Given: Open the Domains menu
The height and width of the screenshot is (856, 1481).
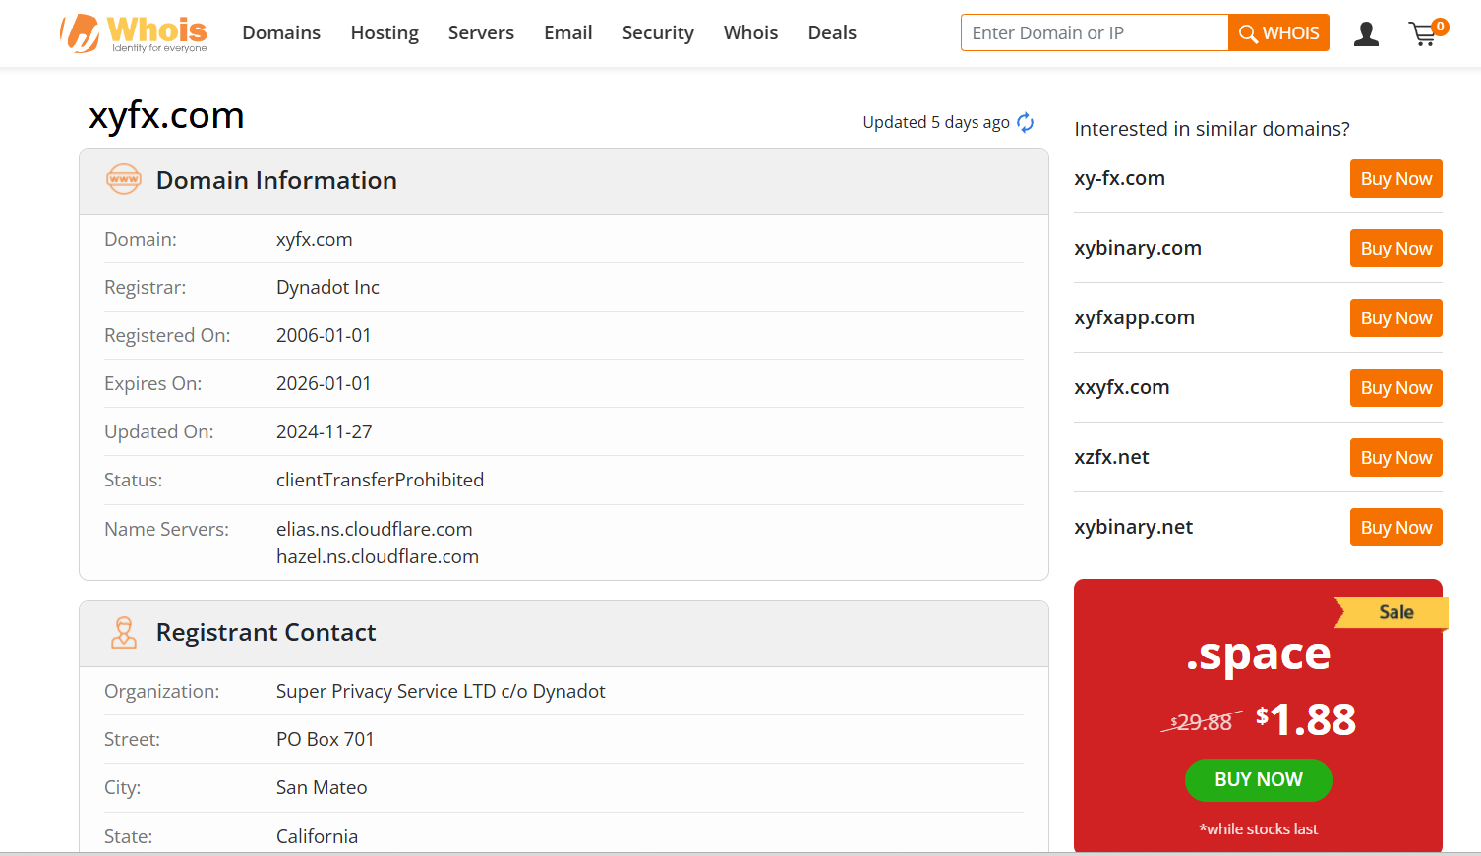Looking at the screenshot, I should [281, 32].
